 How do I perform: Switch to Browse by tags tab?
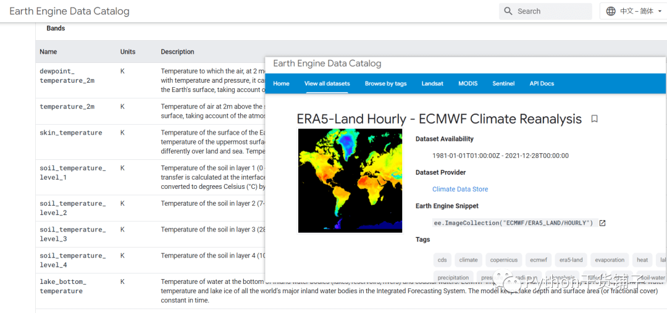click(386, 83)
